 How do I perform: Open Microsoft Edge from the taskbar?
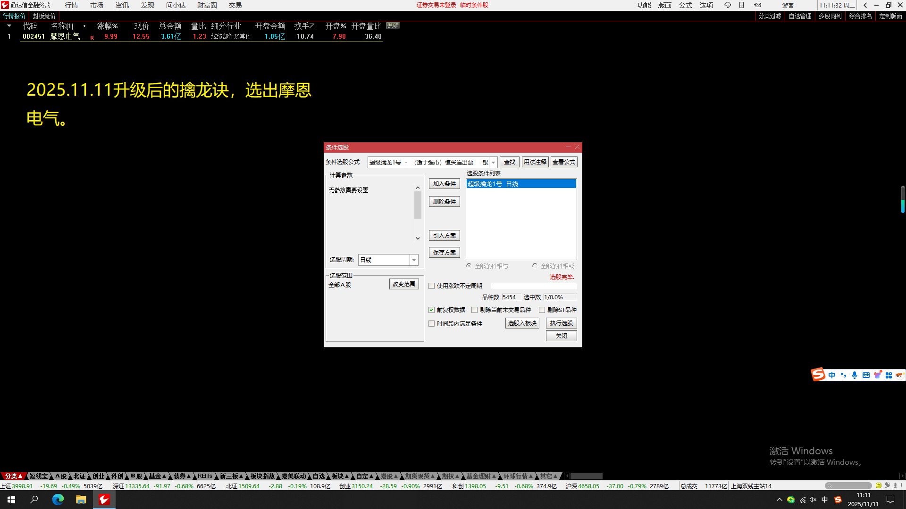coord(58,500)
